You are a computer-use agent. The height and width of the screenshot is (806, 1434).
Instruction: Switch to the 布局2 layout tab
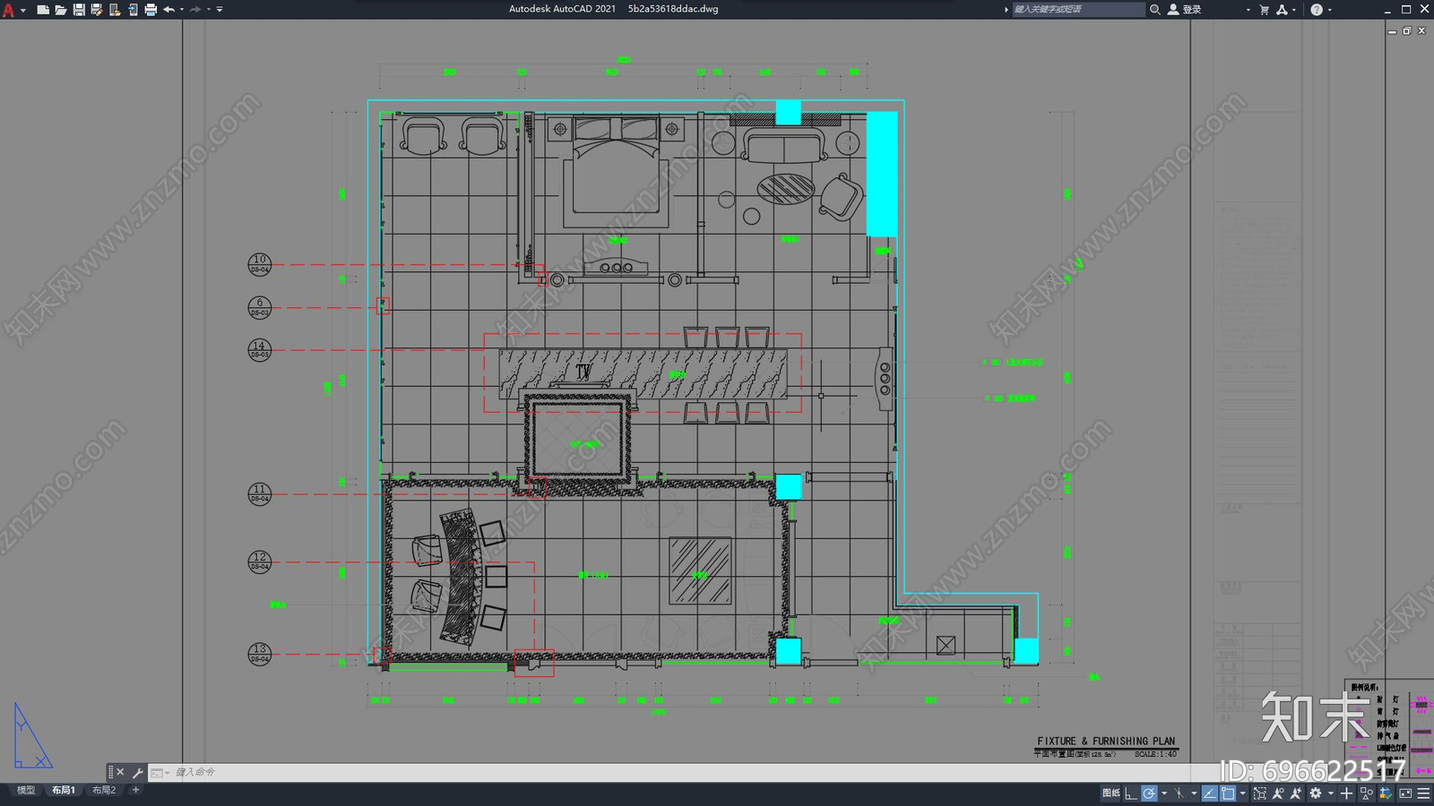(104, 790)
